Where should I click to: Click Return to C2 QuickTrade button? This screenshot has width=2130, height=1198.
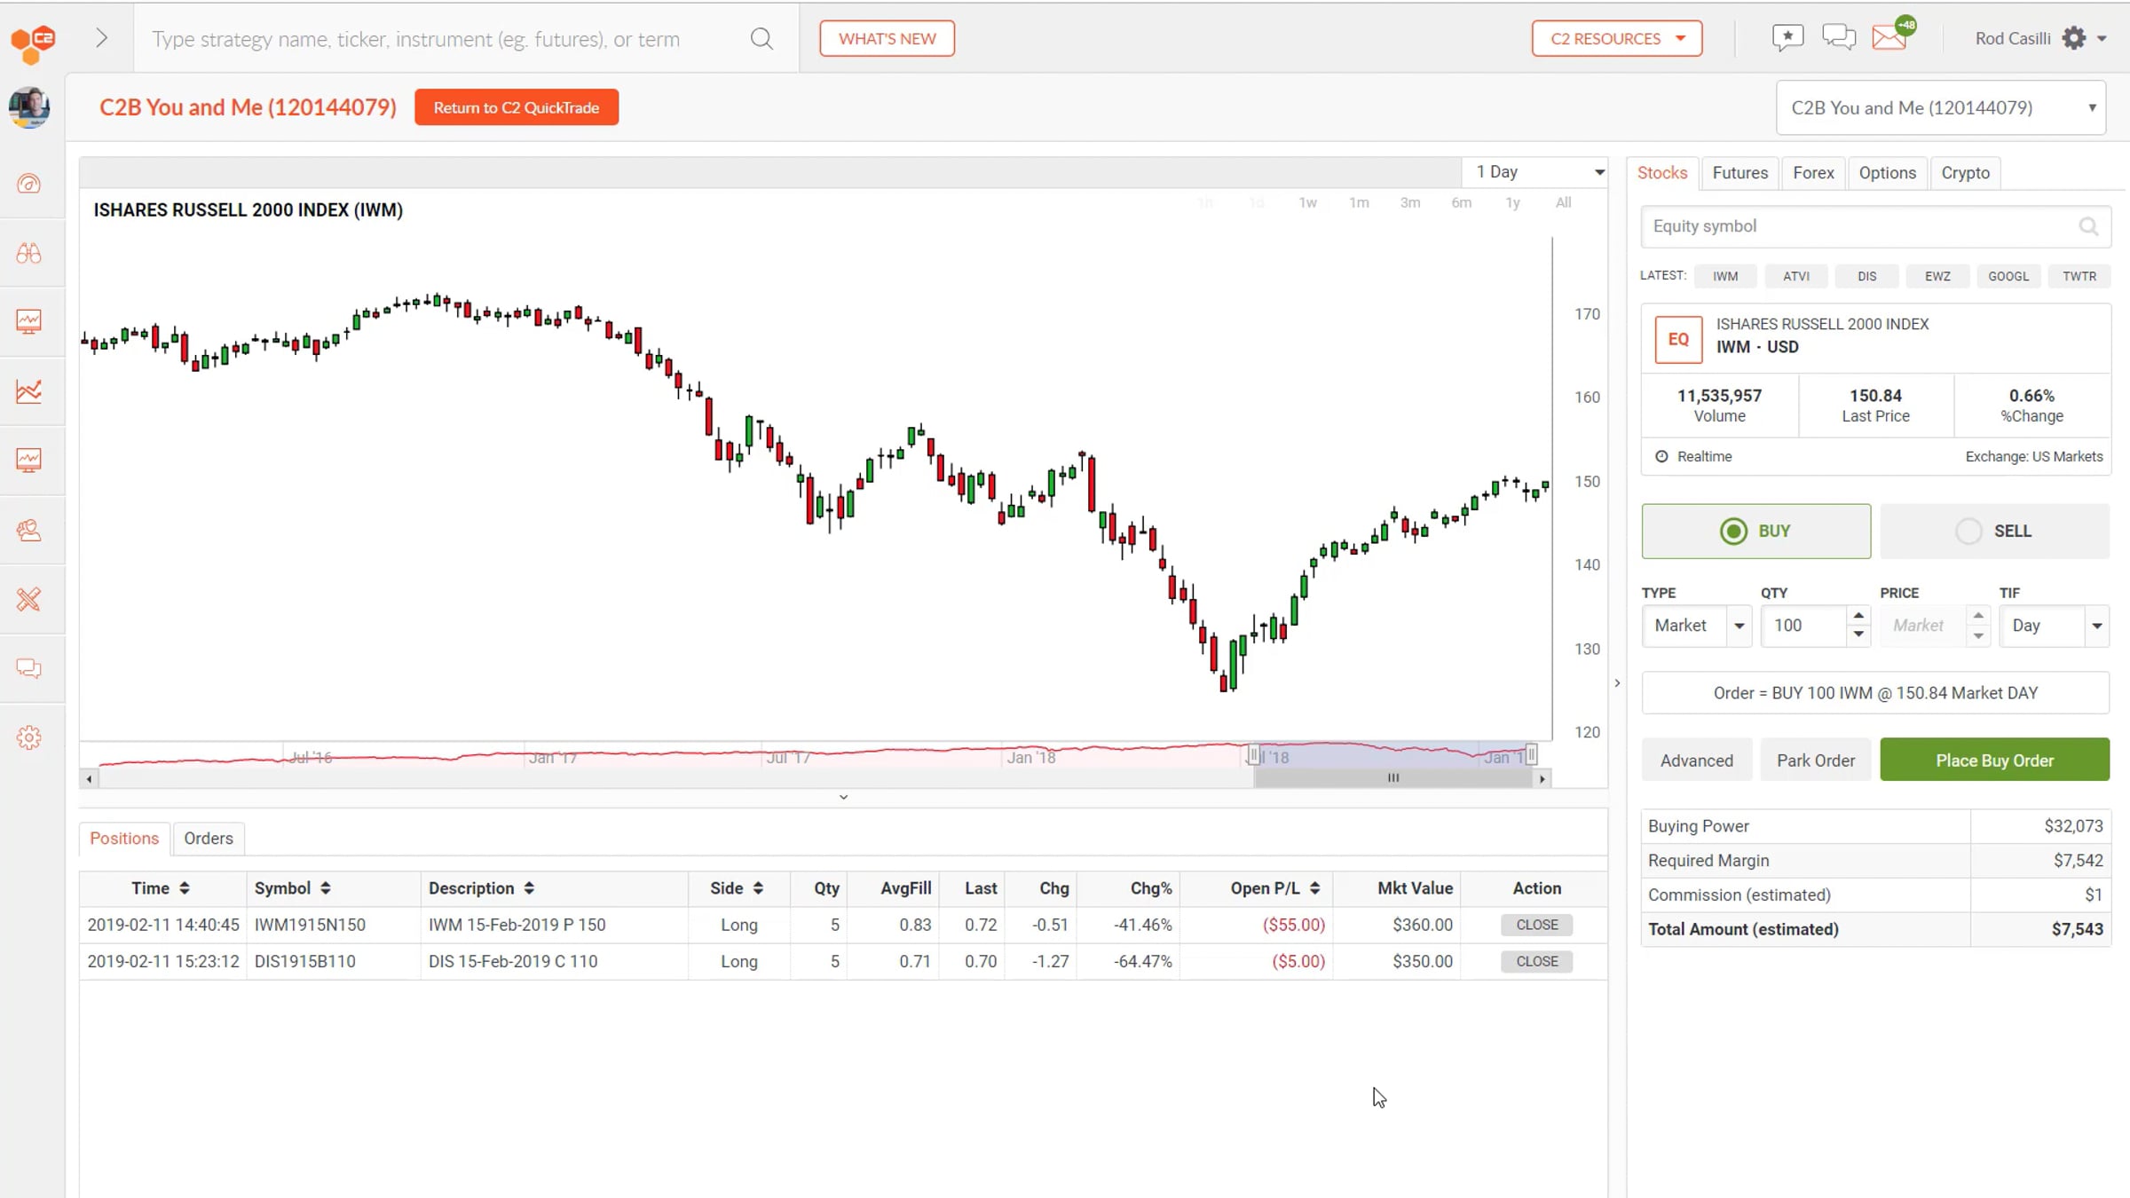pos(517,107)
